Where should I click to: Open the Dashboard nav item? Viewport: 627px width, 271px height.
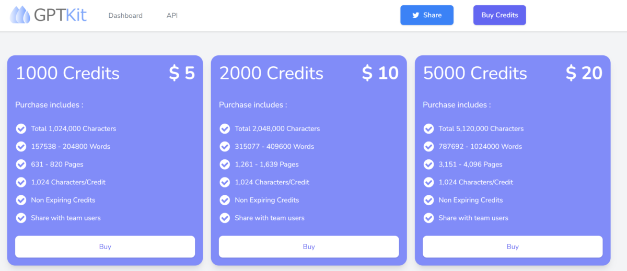click(x=125, y=16)
